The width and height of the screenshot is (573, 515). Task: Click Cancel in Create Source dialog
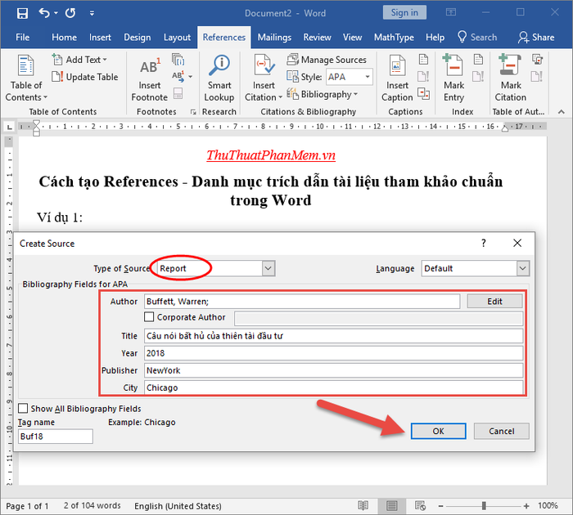coord(501,431)
